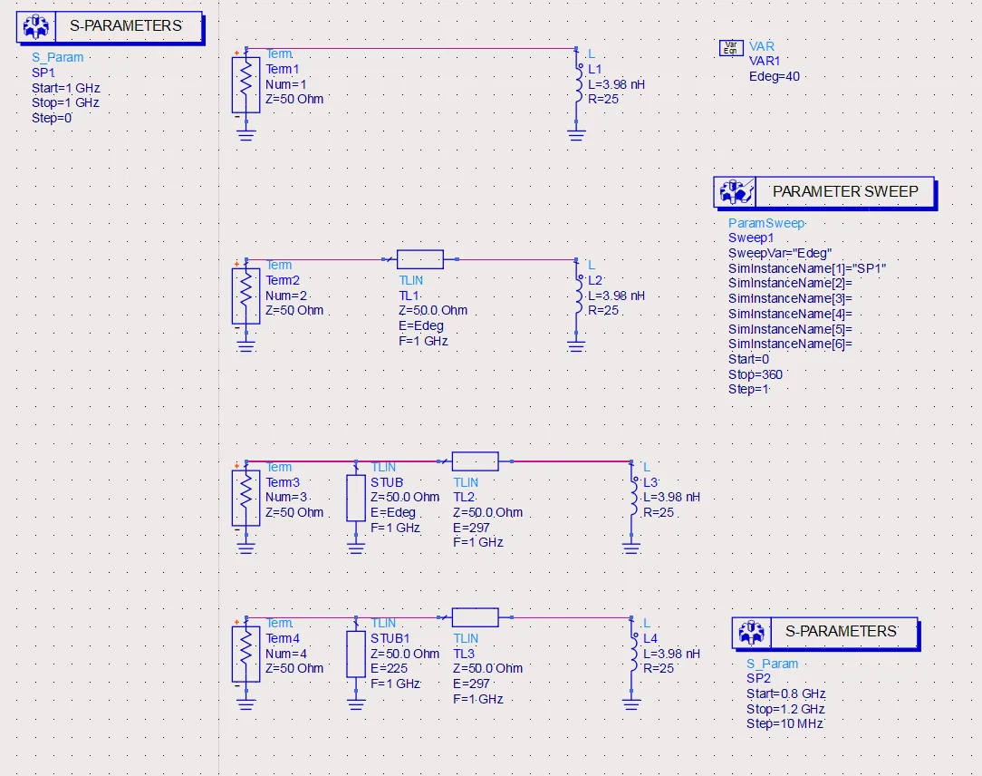Viewport: 982px width, 776px height.
Task: Click the ground symbol under L4
Action: coord(631,704)
